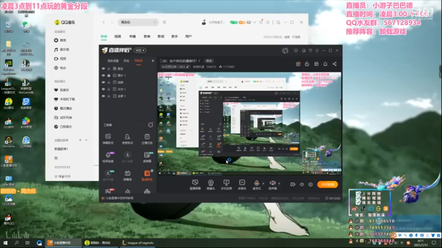Open streaming settings gear icon

coord(311,185)
